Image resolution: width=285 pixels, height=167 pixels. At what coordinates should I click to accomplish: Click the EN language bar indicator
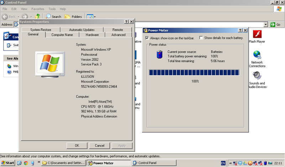223,163
